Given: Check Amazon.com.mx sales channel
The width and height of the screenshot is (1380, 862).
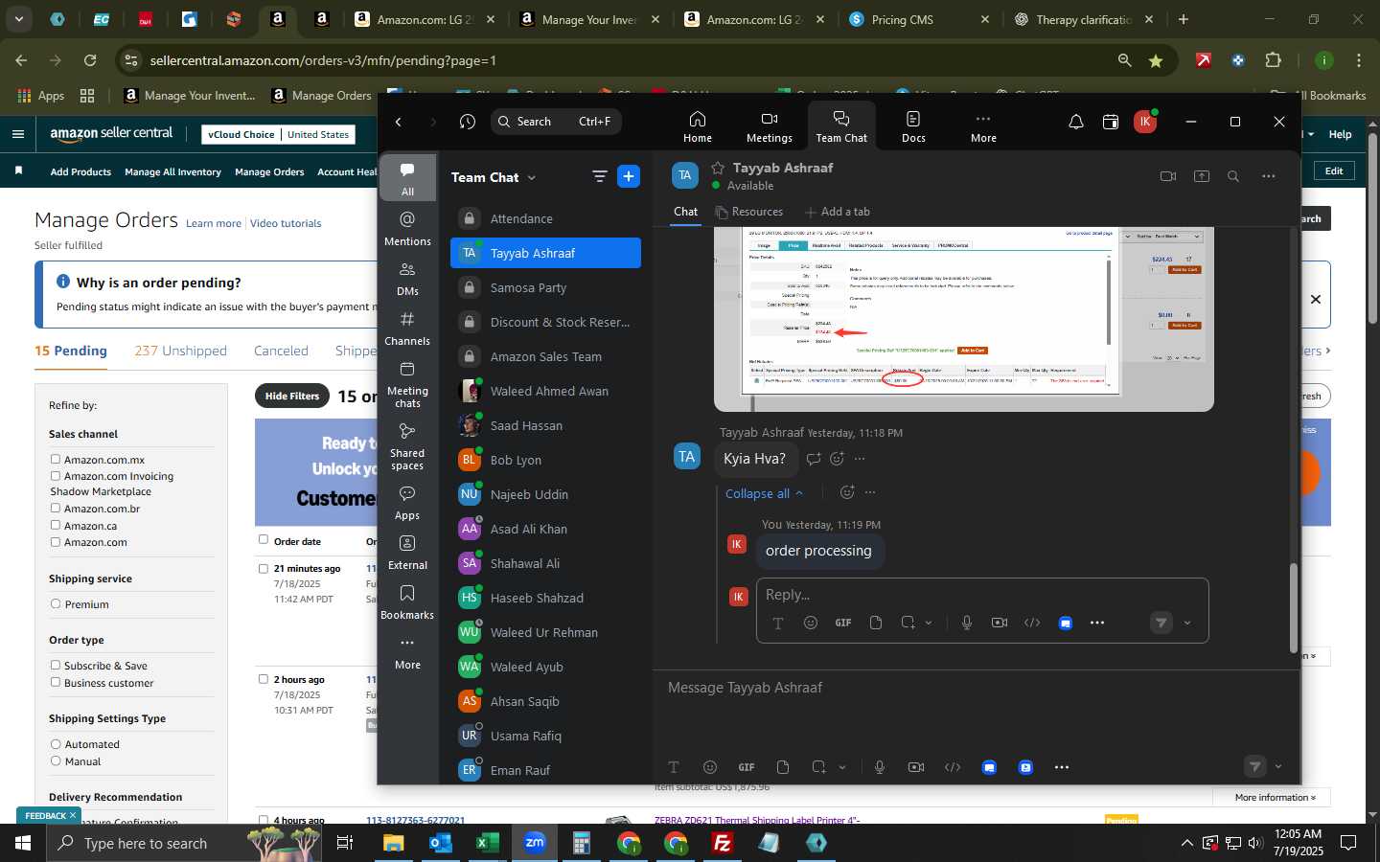Looking at the screenshot, I should click(56, 460).
